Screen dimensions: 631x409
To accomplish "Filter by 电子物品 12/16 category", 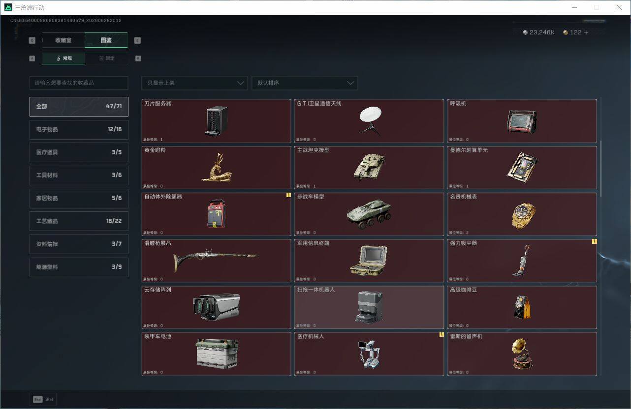I will click(x=79, y=129).
